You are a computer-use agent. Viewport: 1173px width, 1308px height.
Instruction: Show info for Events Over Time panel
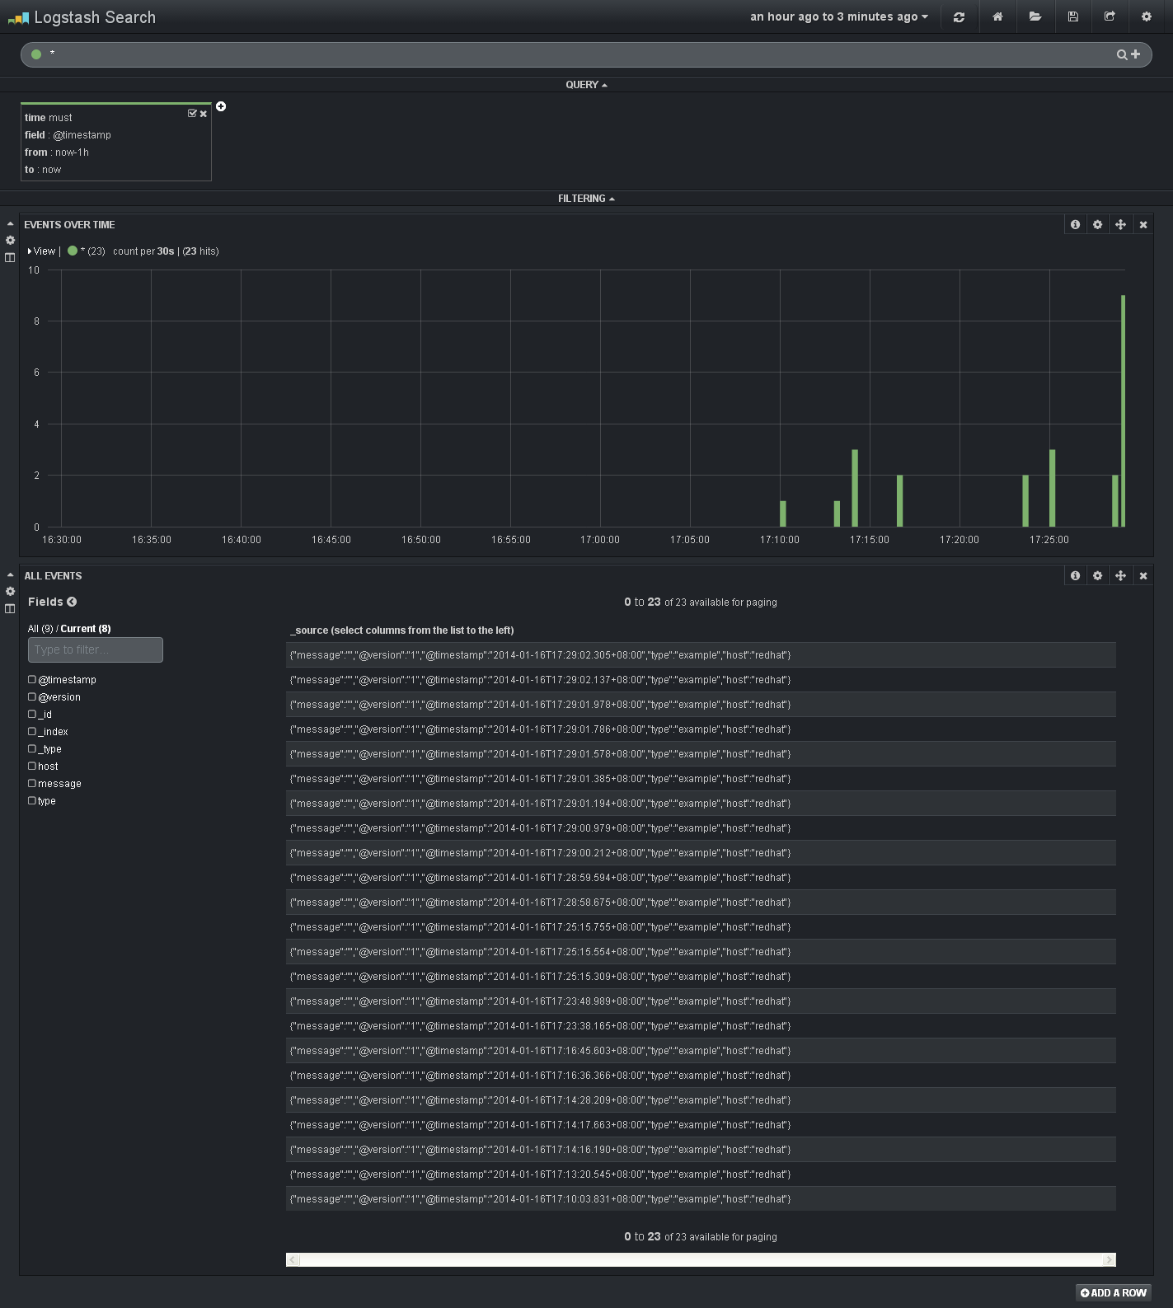[1075, 224]
